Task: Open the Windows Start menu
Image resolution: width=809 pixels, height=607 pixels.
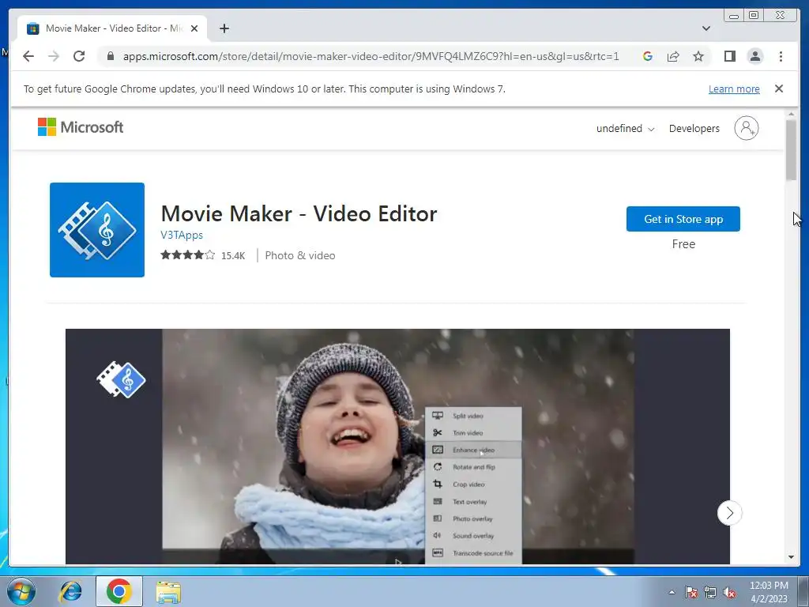Action: pyautogui.click(x=21, y=592)
